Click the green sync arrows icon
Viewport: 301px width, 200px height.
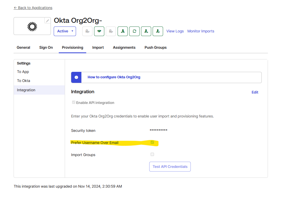[x=134, y=31]
